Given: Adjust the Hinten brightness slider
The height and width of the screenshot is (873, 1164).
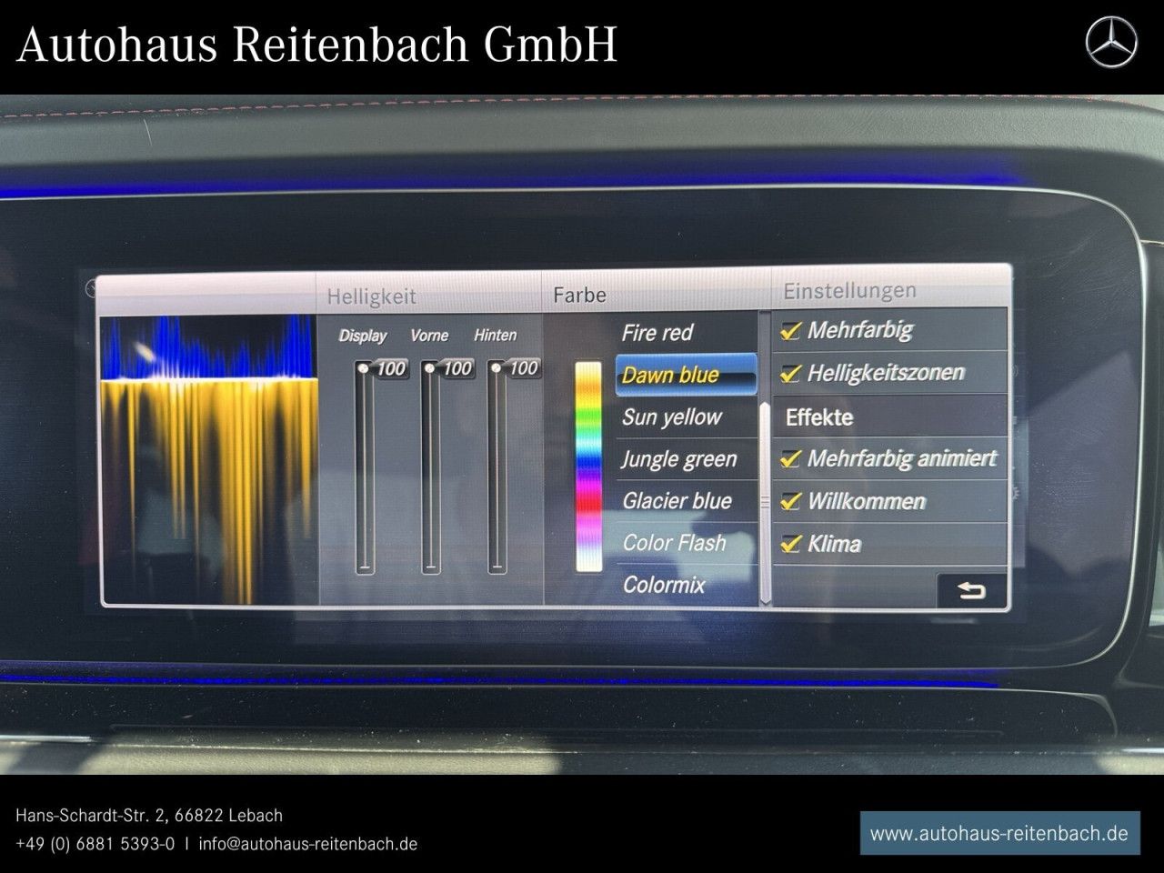Looking at the screenshot, I should pos(497,467).
